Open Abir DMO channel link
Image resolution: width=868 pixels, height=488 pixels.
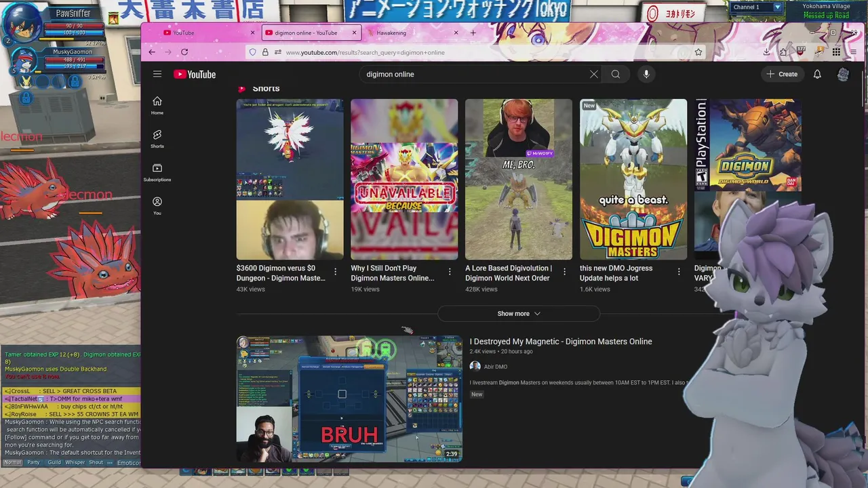[x=496, y=367]
